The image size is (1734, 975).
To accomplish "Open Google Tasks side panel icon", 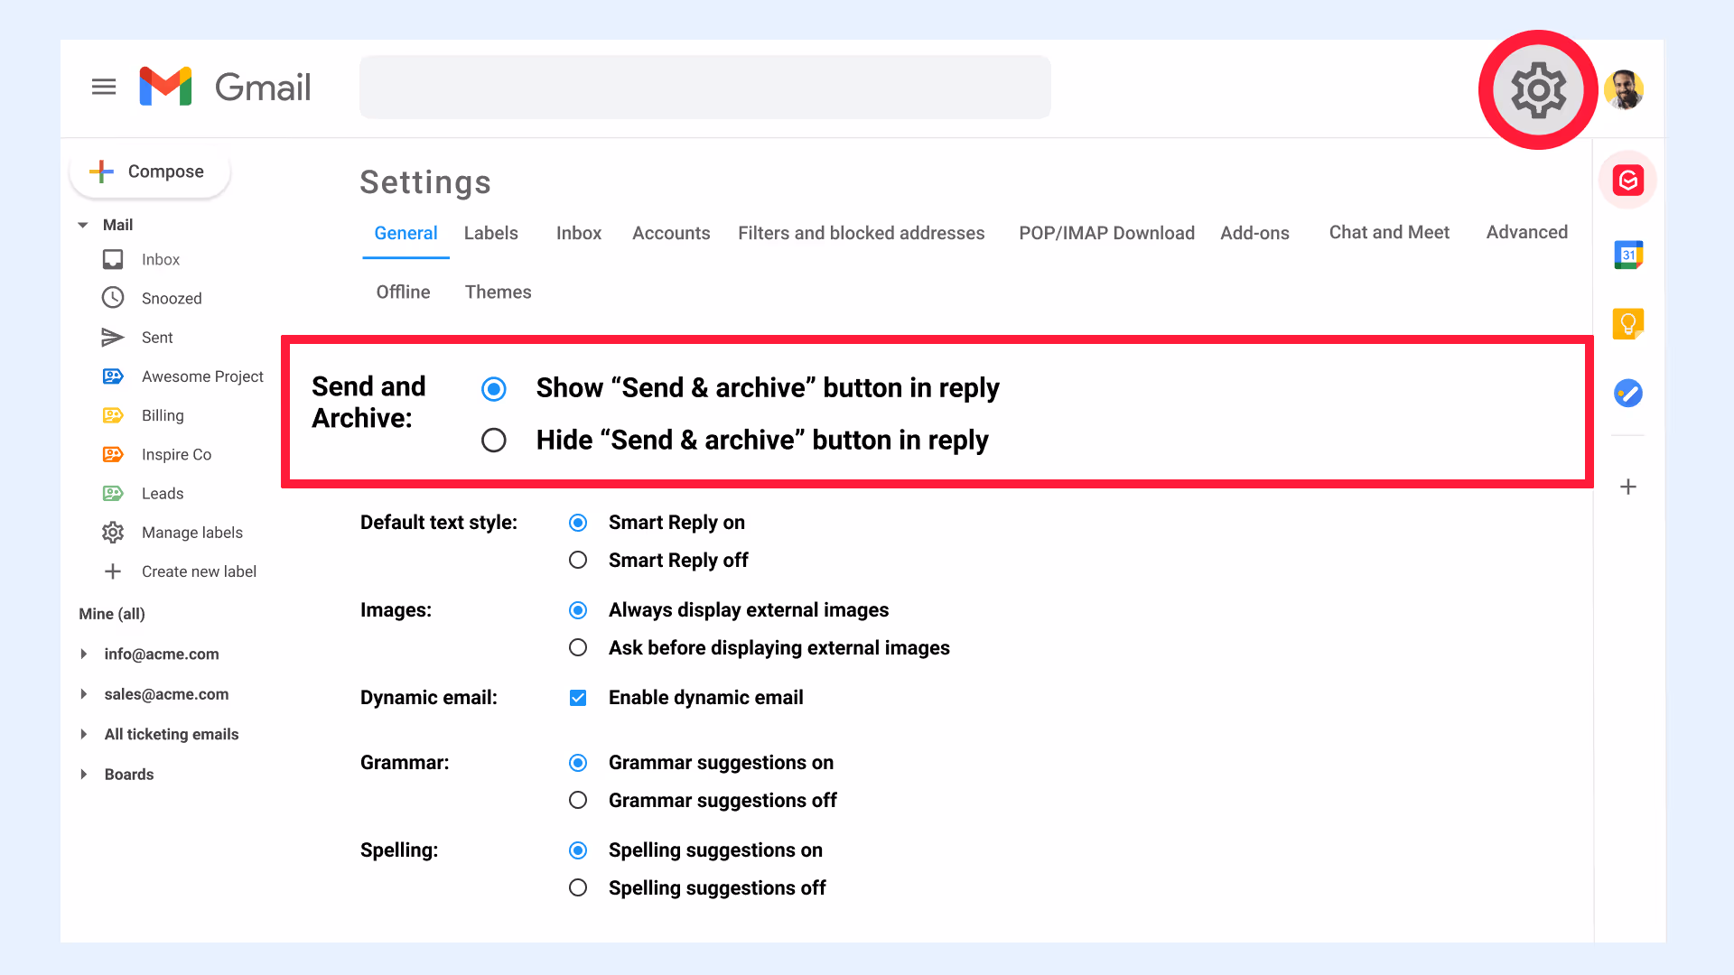I will click(x=1628, y=393).
